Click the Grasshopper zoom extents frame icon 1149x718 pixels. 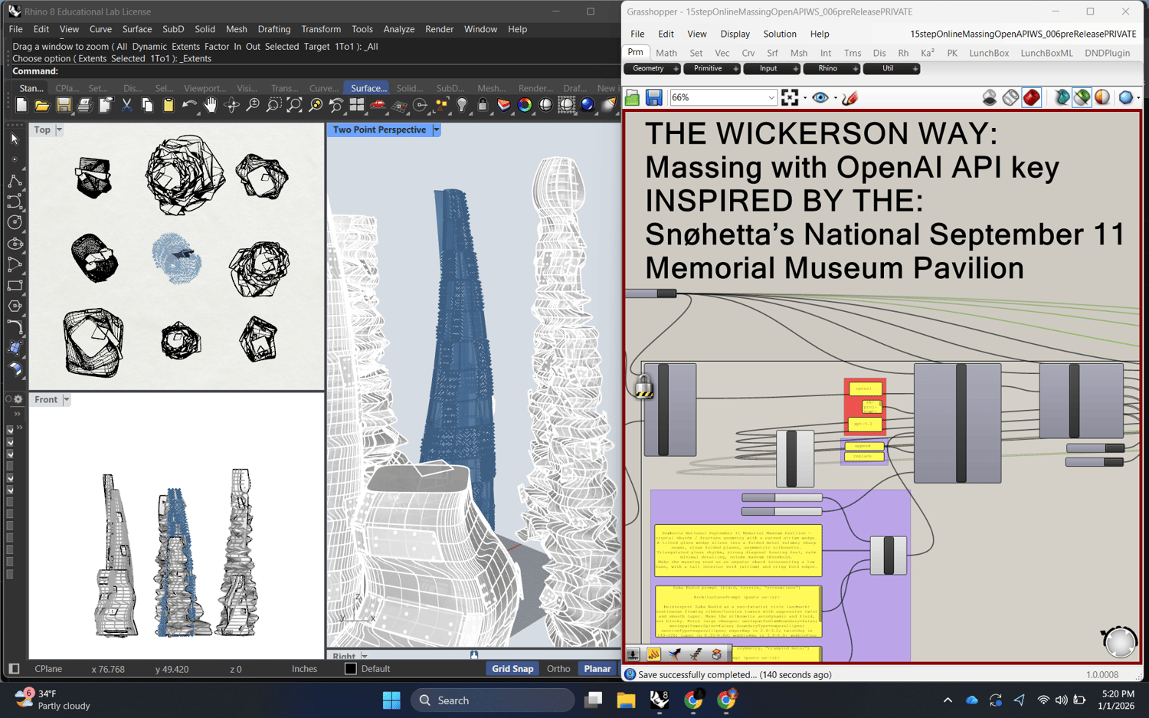click(x=790, y=98)
